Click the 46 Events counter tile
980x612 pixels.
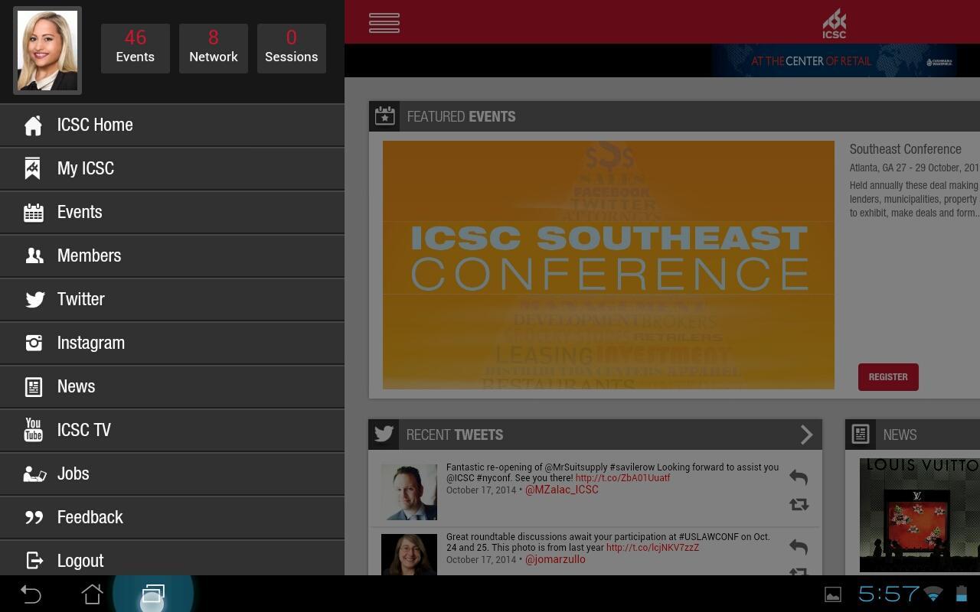(136, 47)
